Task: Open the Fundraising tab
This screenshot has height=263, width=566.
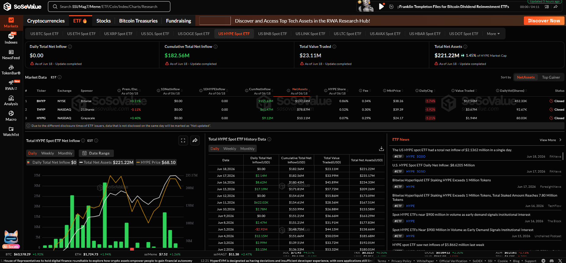Action: pyautogui.click(x=179, y=21)
